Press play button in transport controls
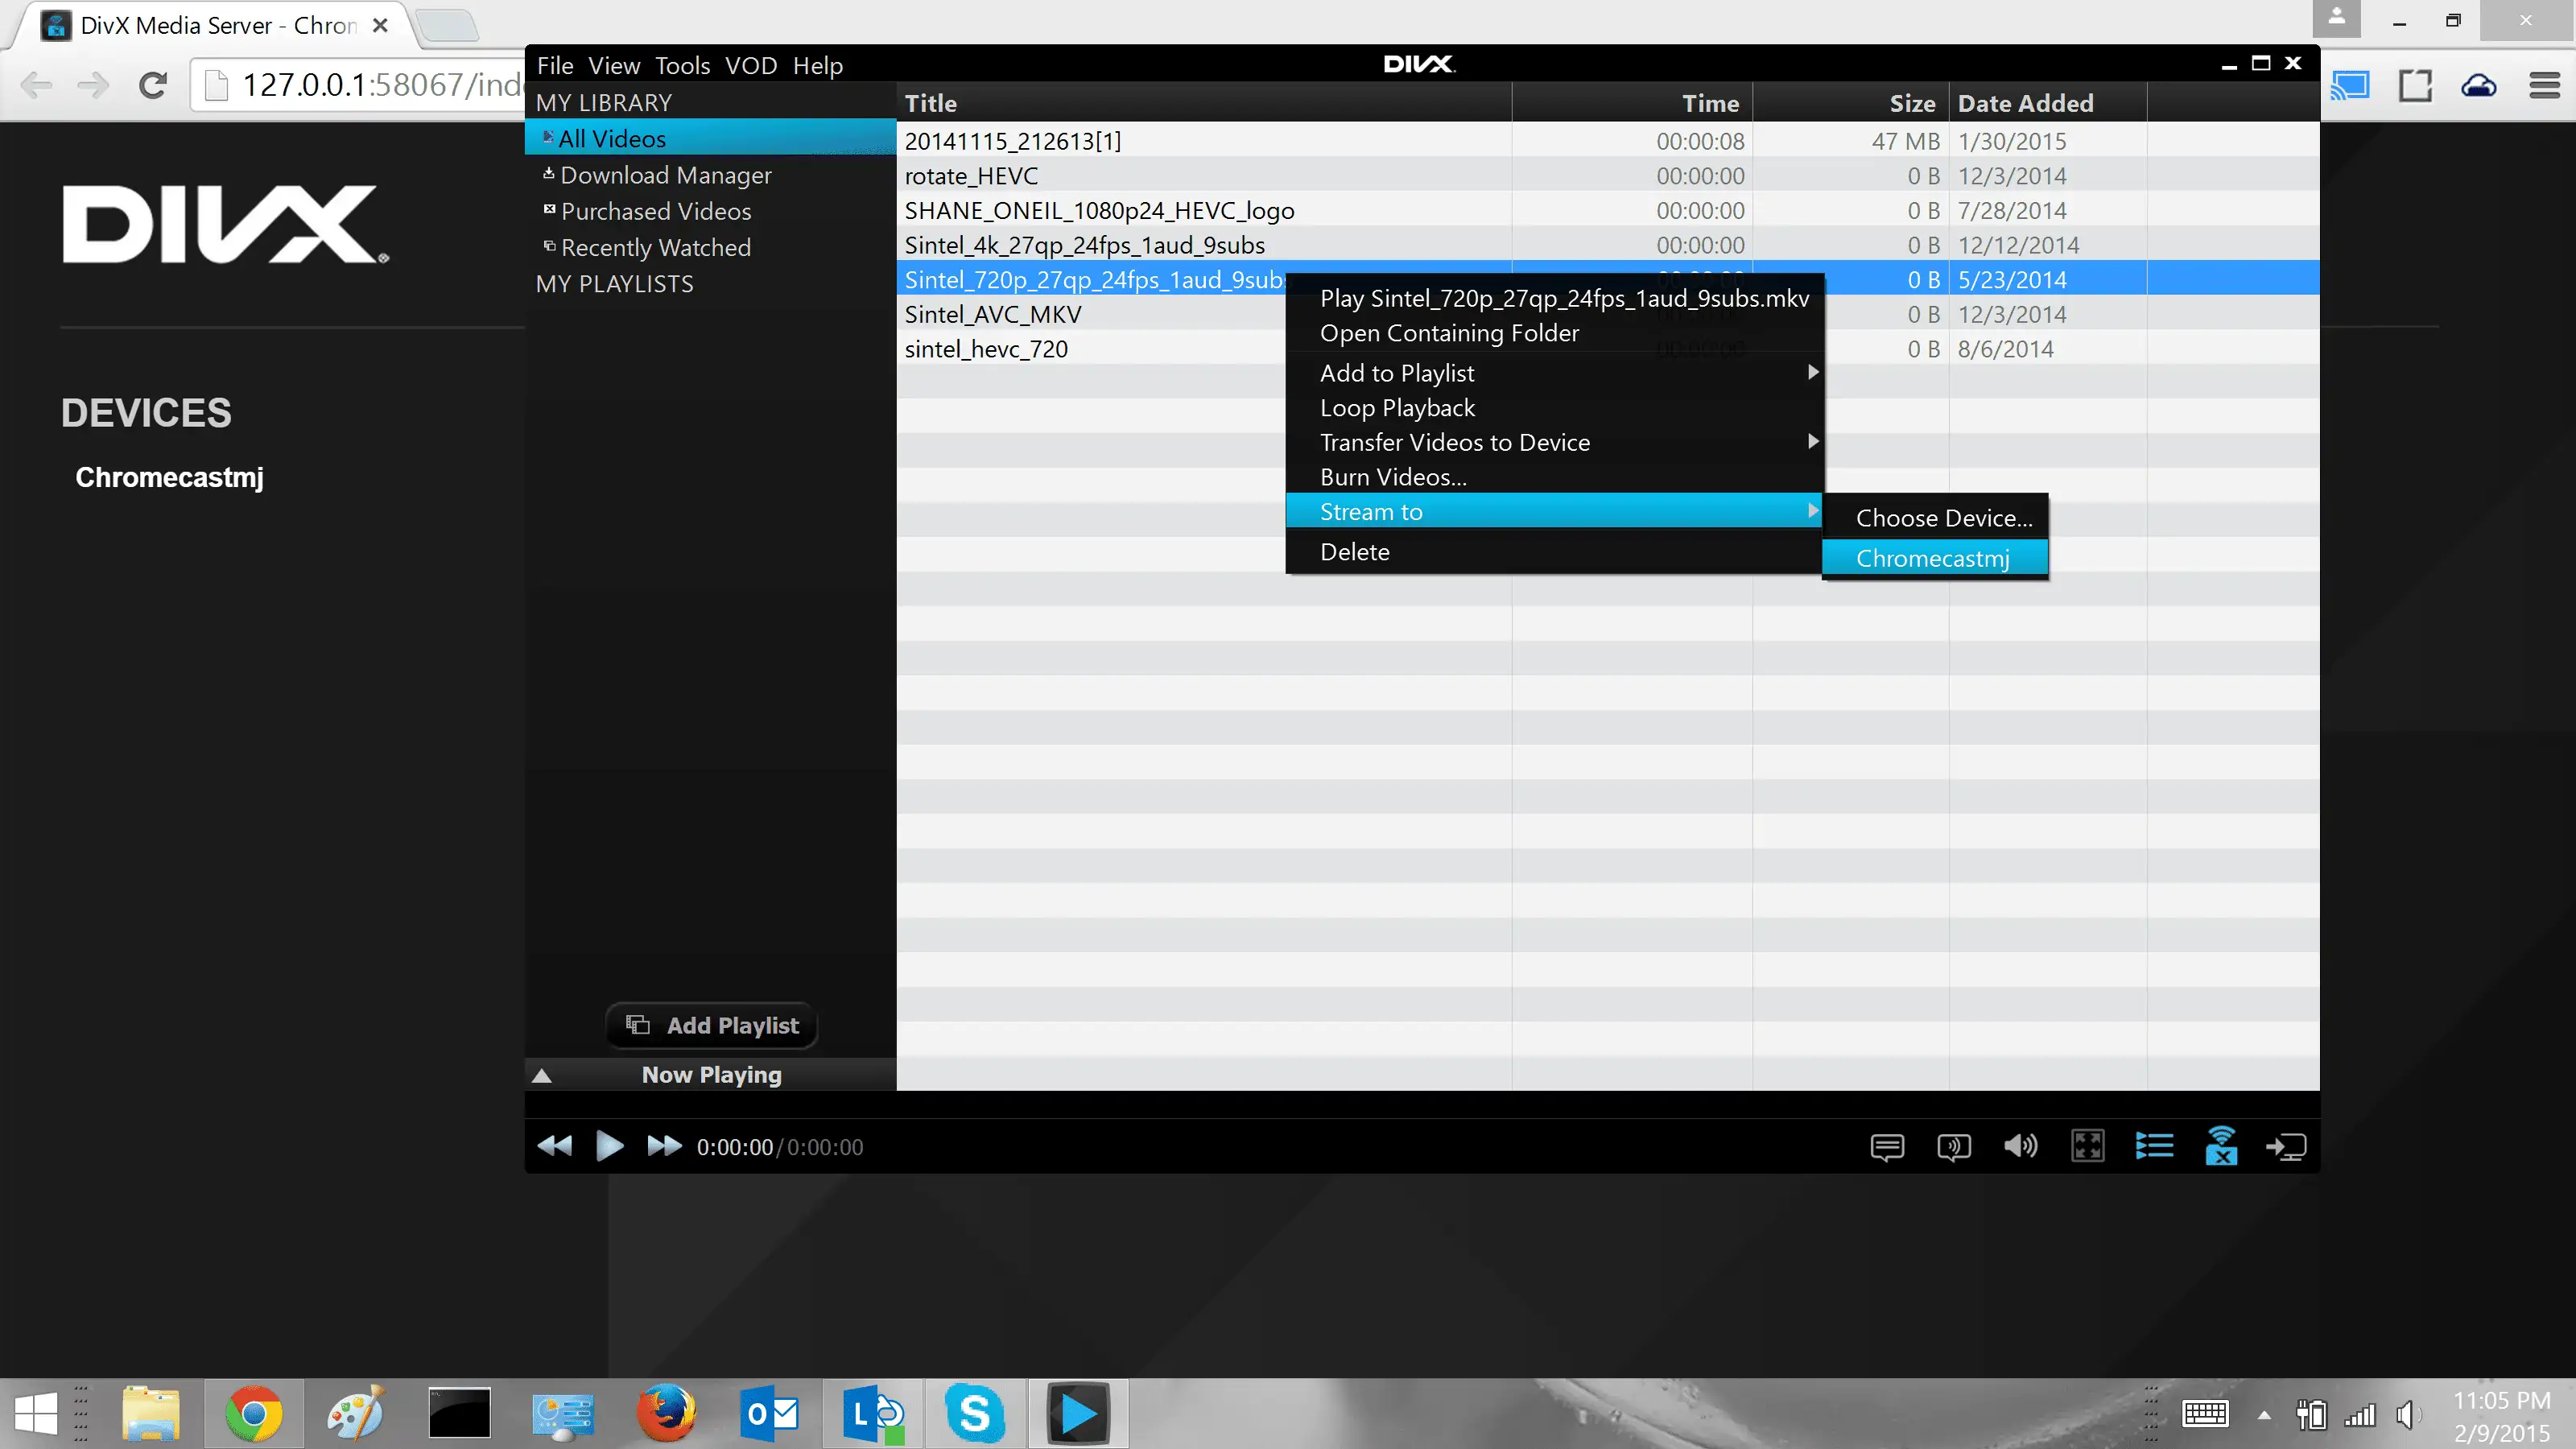This screenshot has height=1449, width=2576. (x=609, y=1146)
